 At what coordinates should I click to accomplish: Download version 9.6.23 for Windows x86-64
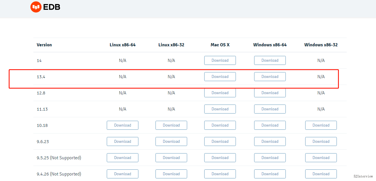270,142
